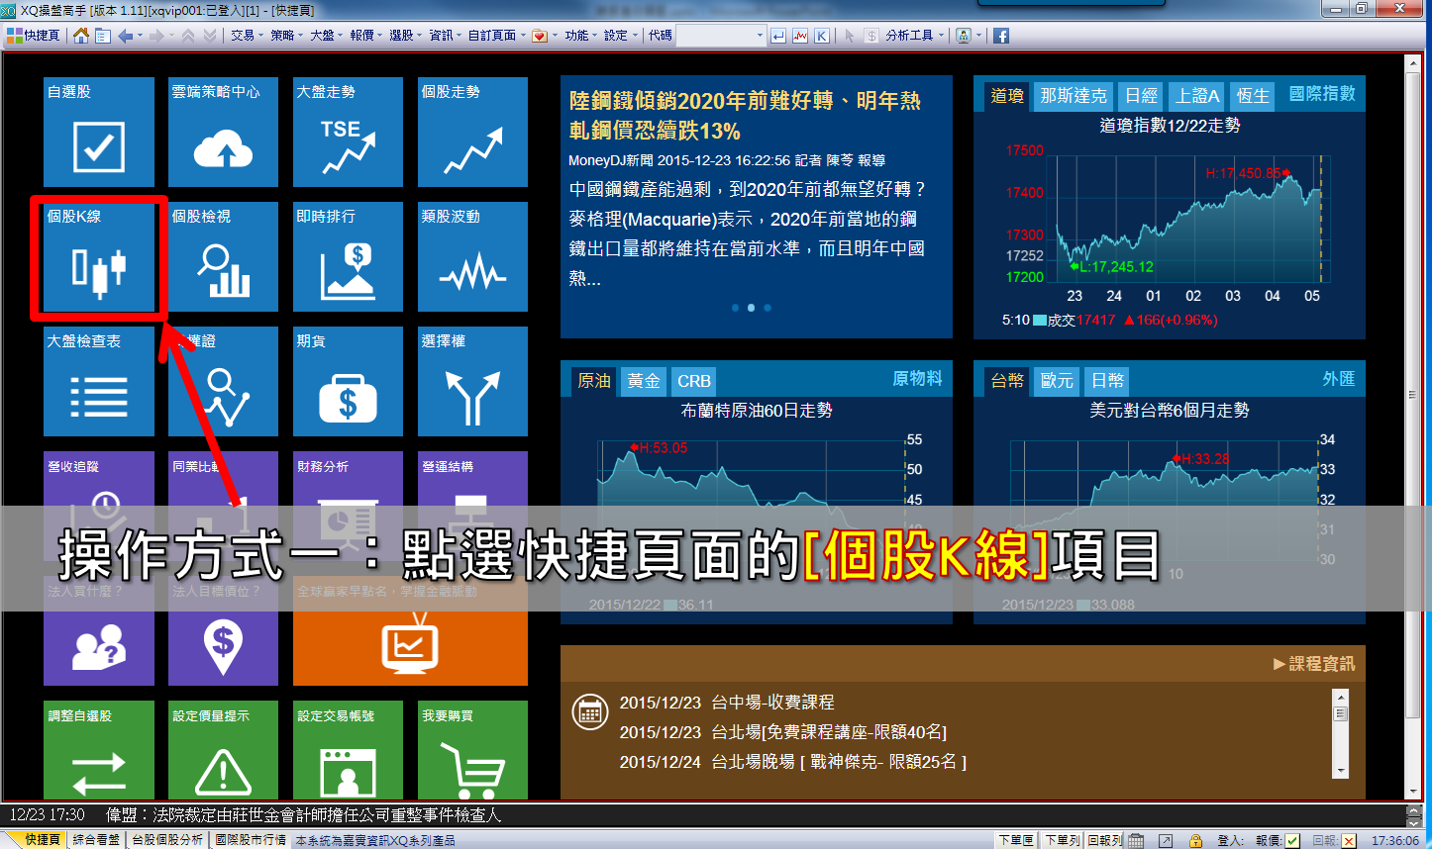Viewport: 1432px width, 849px height.
Task: Open the 設定 dropdown menu
Action: coord(620,36)
